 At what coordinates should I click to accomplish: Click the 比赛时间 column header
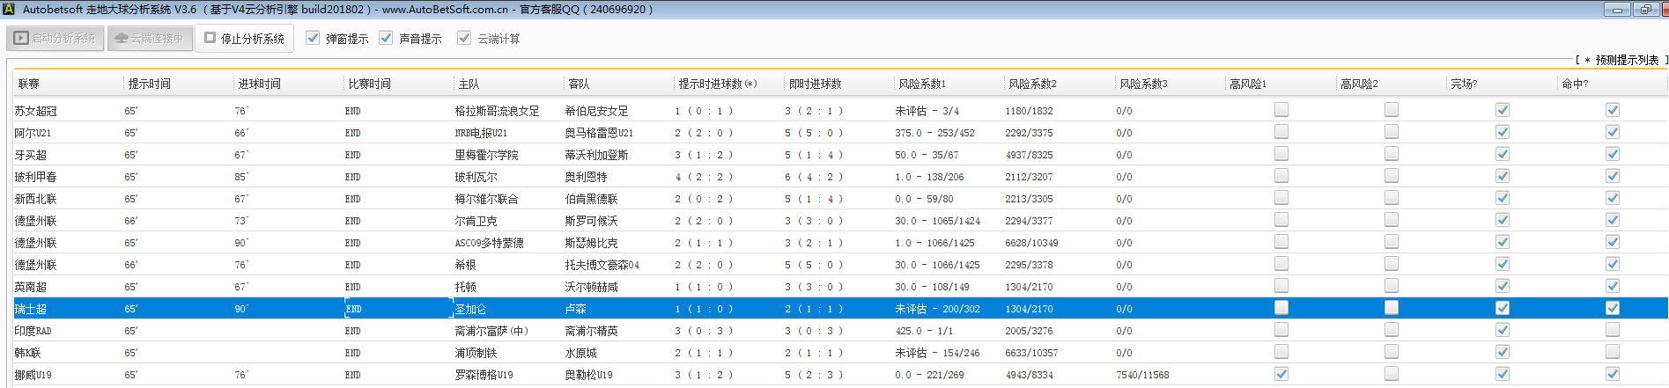pyautogui.click(x=370, y=84)
